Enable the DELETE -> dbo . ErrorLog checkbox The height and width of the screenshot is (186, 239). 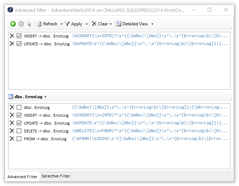pyautogui.click(x=19, y=131)
